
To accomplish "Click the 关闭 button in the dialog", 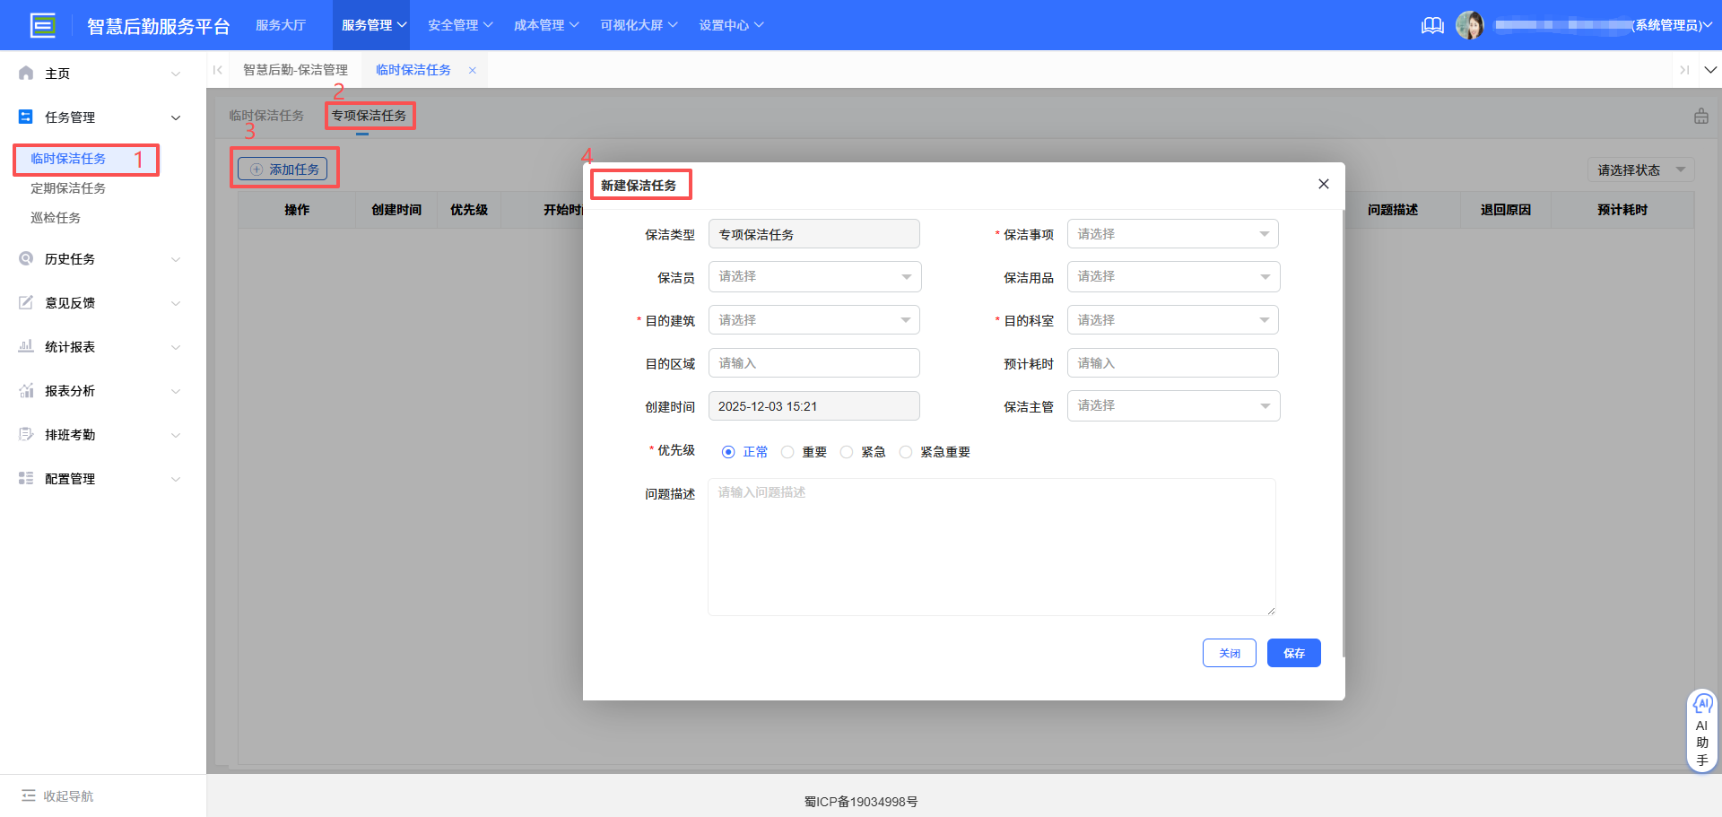I will click(1229, 653).
